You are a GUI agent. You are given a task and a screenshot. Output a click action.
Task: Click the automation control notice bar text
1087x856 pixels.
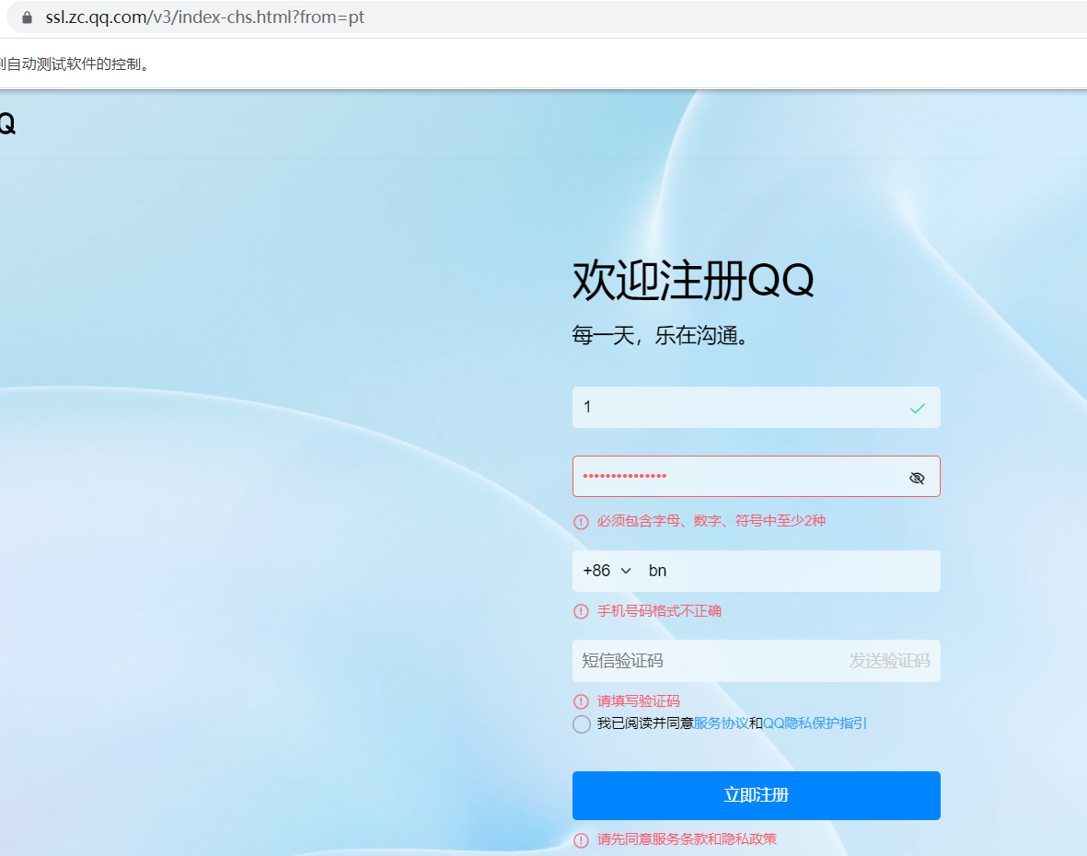(75, 64)
